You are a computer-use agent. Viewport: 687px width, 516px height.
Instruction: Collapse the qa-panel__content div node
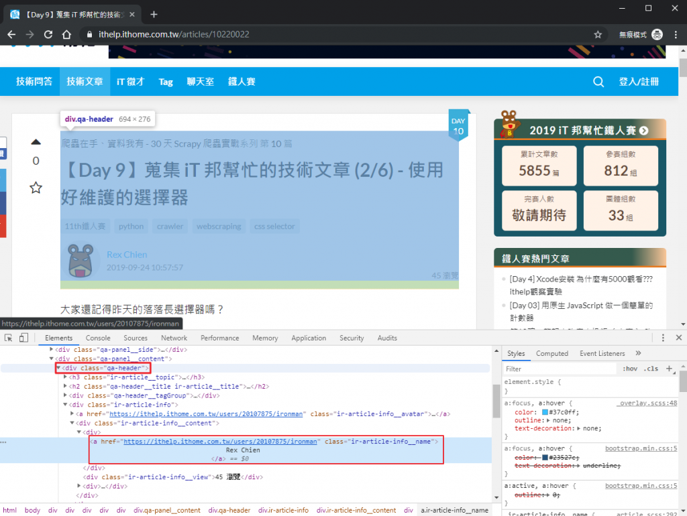[x=51, y=359]
